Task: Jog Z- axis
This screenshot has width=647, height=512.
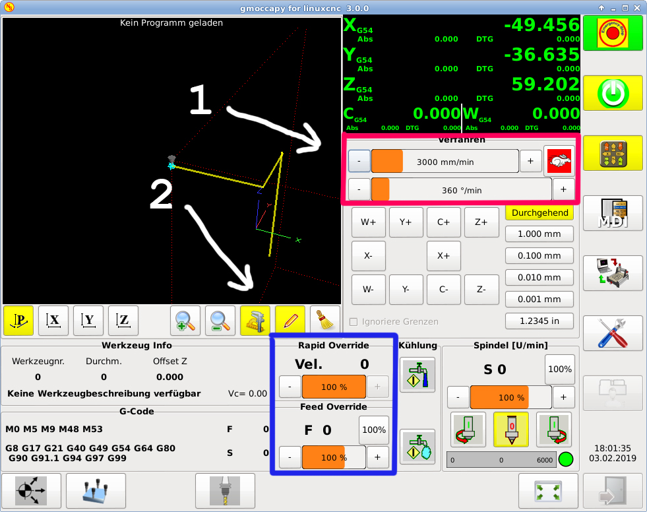Action: click(481, 290)
